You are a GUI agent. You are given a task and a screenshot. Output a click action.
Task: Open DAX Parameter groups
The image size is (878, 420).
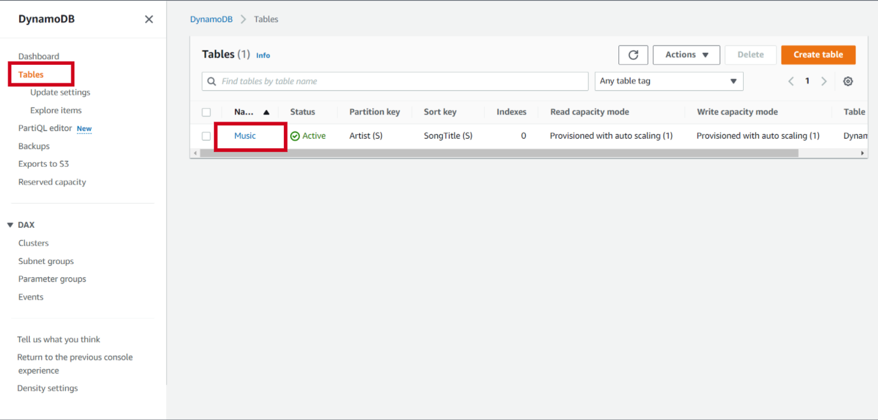(x=52, y=279)
